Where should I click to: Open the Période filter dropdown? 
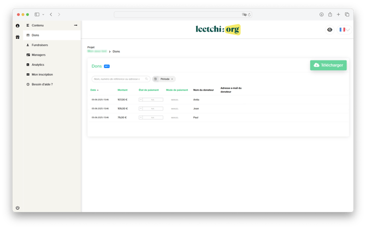coord(164,79)
